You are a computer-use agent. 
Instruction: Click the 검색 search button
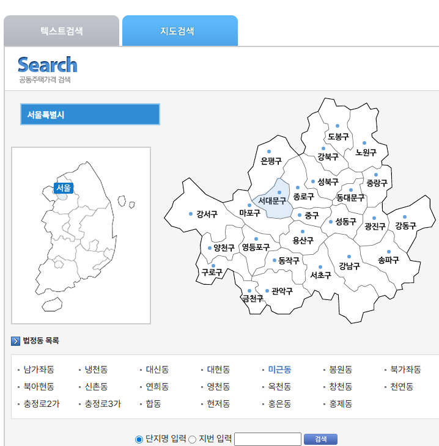point(320,439)
